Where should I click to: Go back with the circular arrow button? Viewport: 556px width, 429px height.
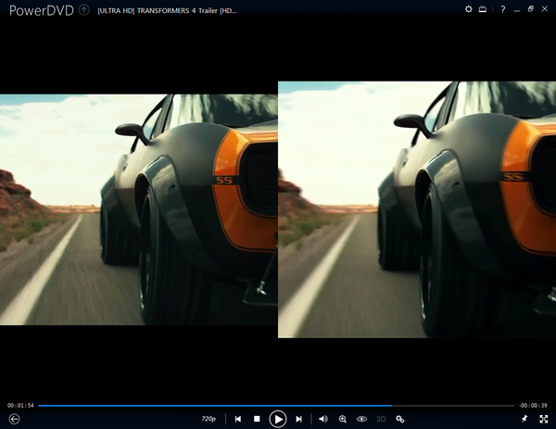[14, 419]
